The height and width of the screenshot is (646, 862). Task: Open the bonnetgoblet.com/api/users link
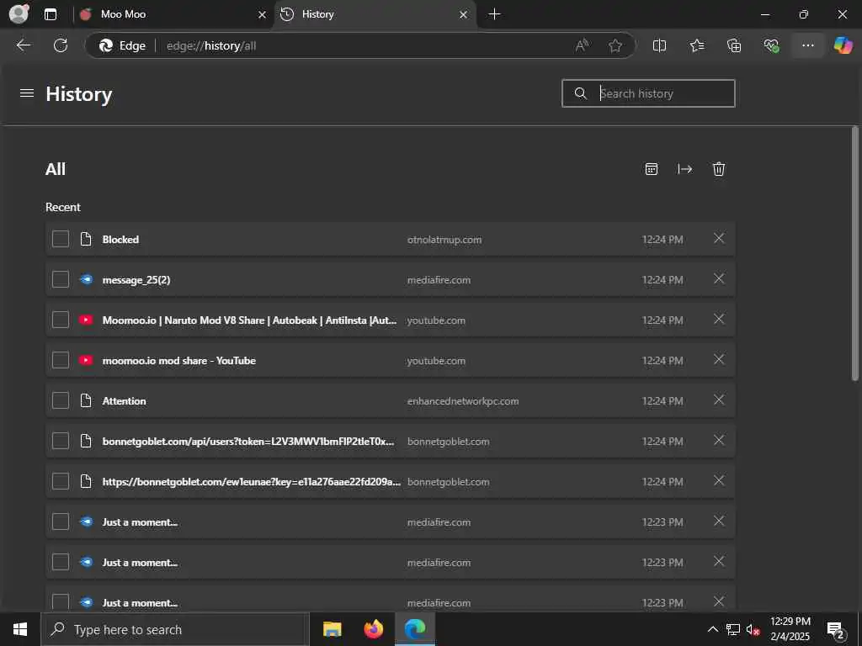(248, 442)
